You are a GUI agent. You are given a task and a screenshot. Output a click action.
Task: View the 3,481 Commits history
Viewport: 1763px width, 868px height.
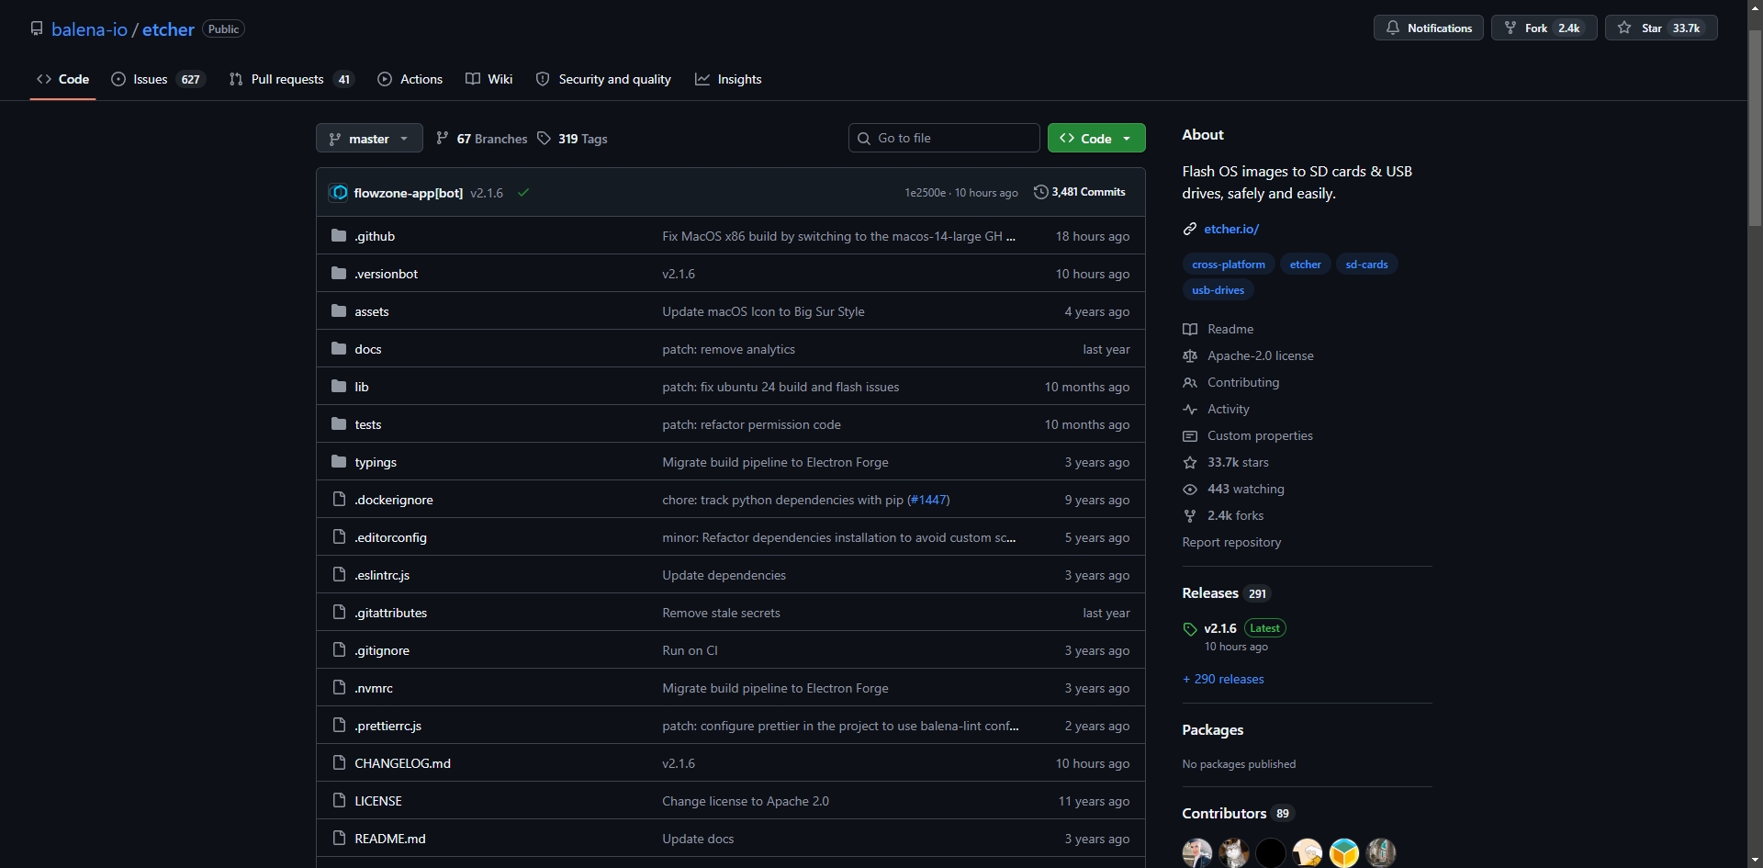[1080, 192]
